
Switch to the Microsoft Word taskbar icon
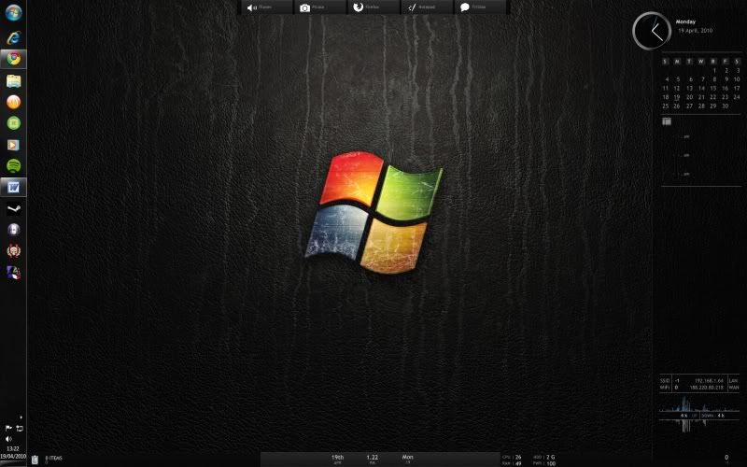(13, 188)
